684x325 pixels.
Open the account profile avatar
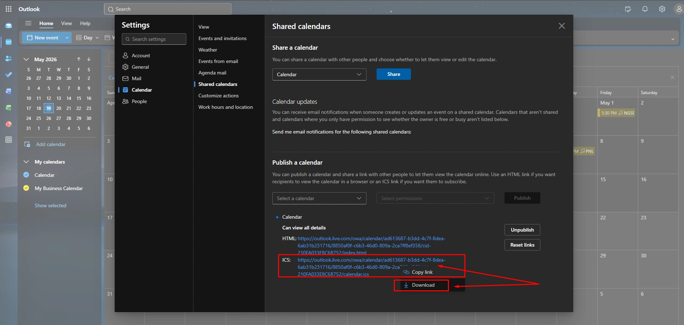point(679,9)
